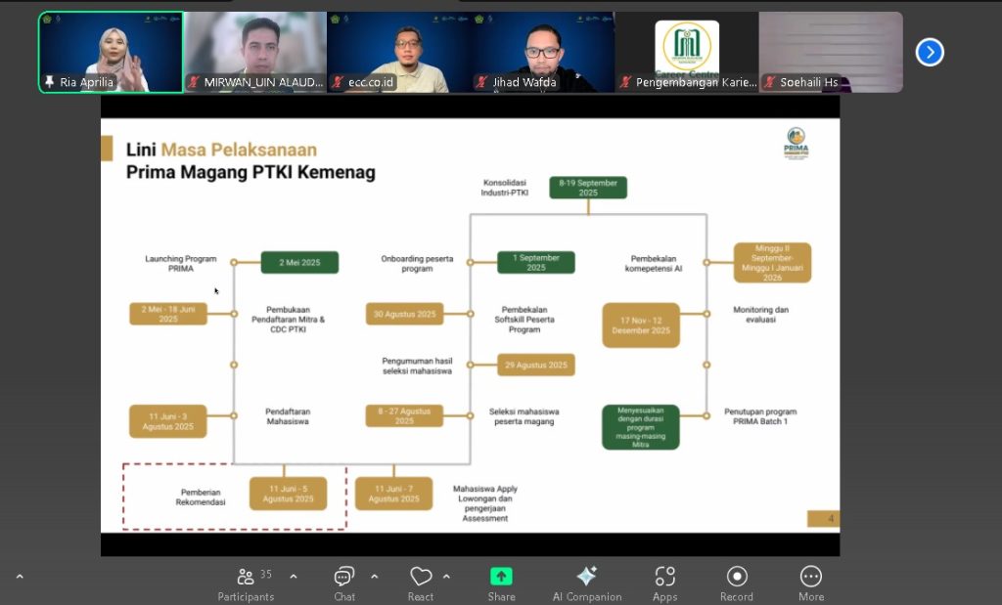This screenshot has width=1002, height=605.
Task: Click the slide page number 4
Action: pos(830,519)
